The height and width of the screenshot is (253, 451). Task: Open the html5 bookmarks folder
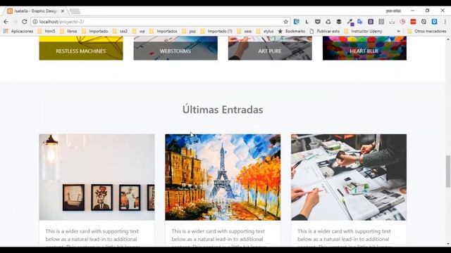click(47, 31)
